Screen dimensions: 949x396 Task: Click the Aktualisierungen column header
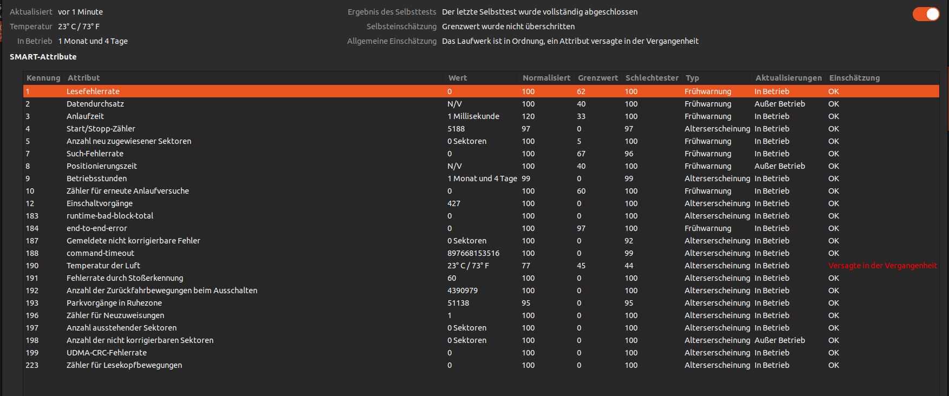[x=789, y=78]
